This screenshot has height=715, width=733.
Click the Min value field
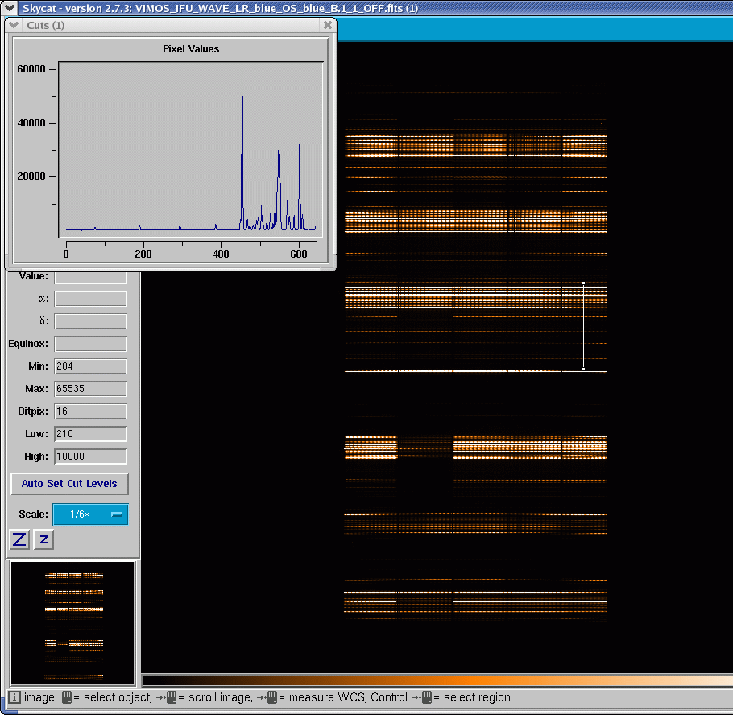pyautogui.click(x=90, y=366)
